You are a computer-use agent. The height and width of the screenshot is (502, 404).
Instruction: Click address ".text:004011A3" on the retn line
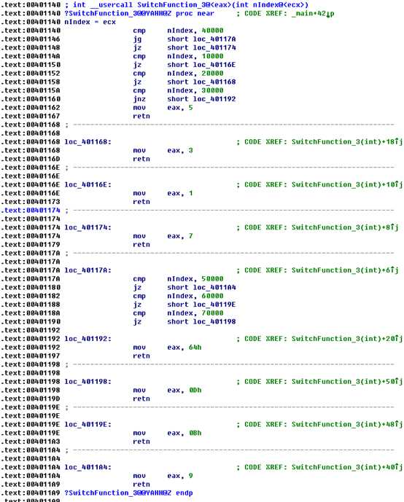click(x=31, y=442)
